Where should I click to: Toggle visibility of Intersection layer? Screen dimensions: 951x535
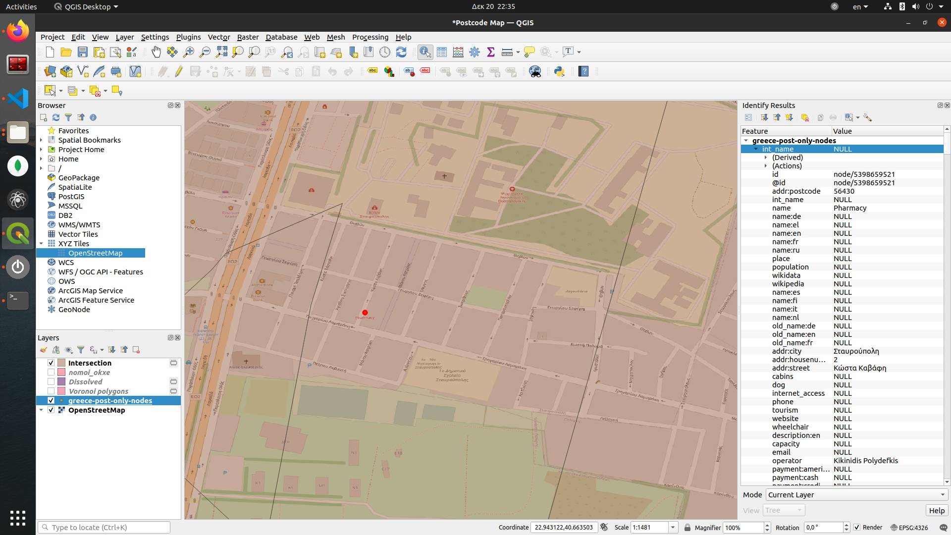(52, 363)
